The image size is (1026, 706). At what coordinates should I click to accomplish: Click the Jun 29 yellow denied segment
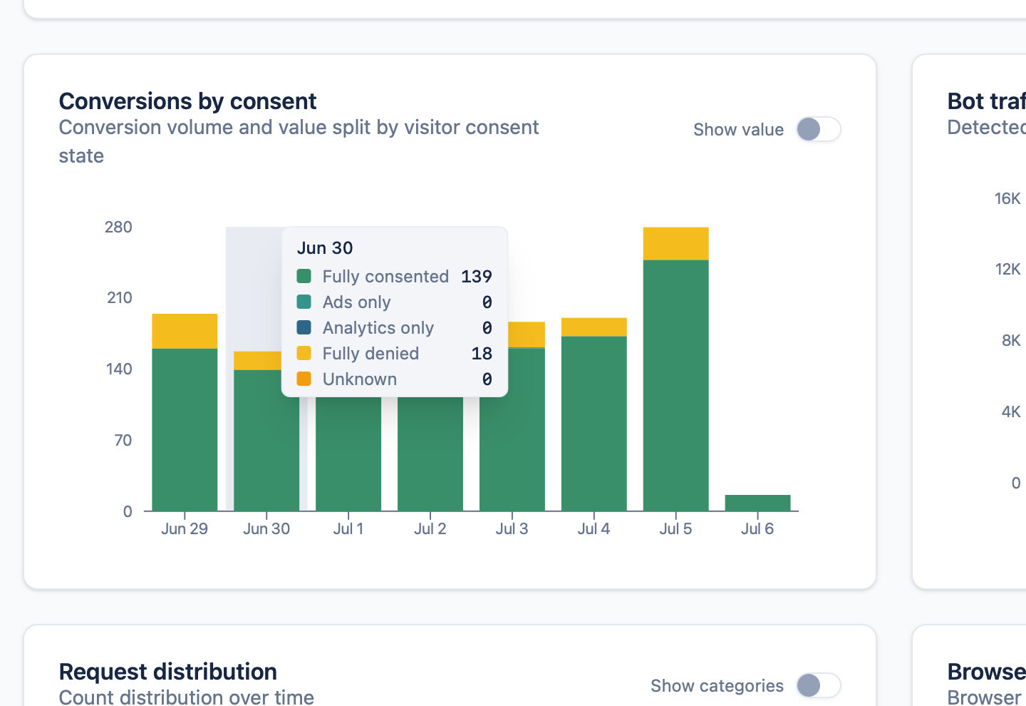coord(185,331)
